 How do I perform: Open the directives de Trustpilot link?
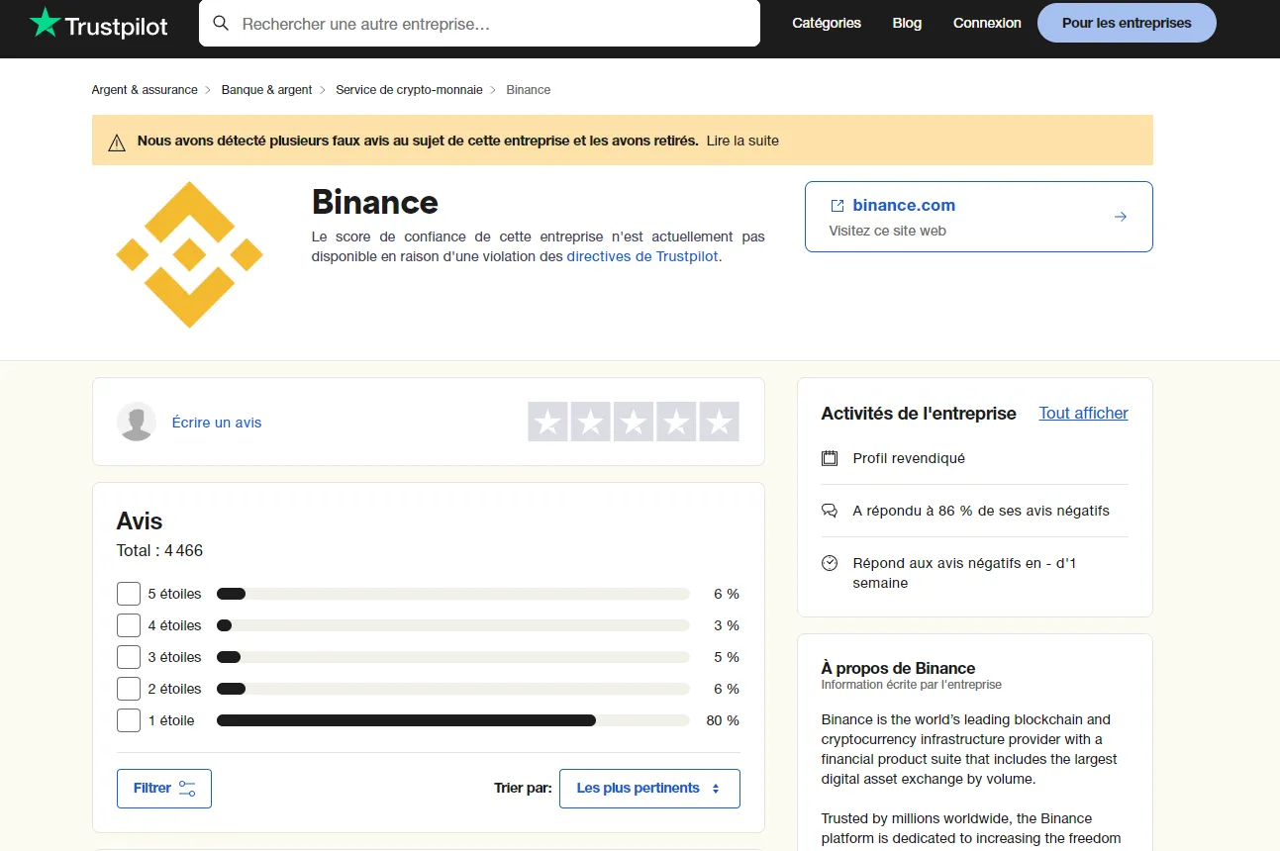[642, 256]
